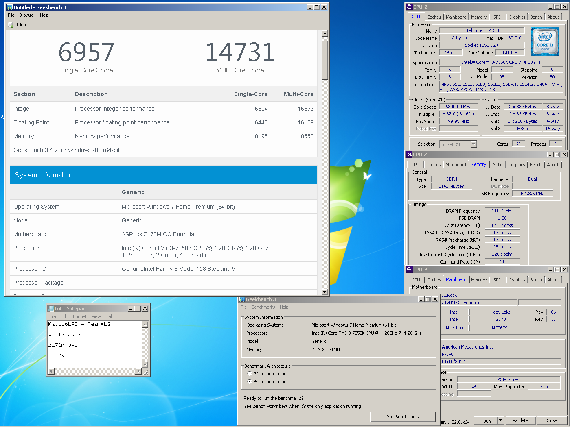Click the System Information blue header
The width and height of the screenshot is (570, 427).
pyautogui.click(x=163, y=175)
